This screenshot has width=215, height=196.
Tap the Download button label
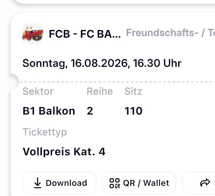(66, 183)
